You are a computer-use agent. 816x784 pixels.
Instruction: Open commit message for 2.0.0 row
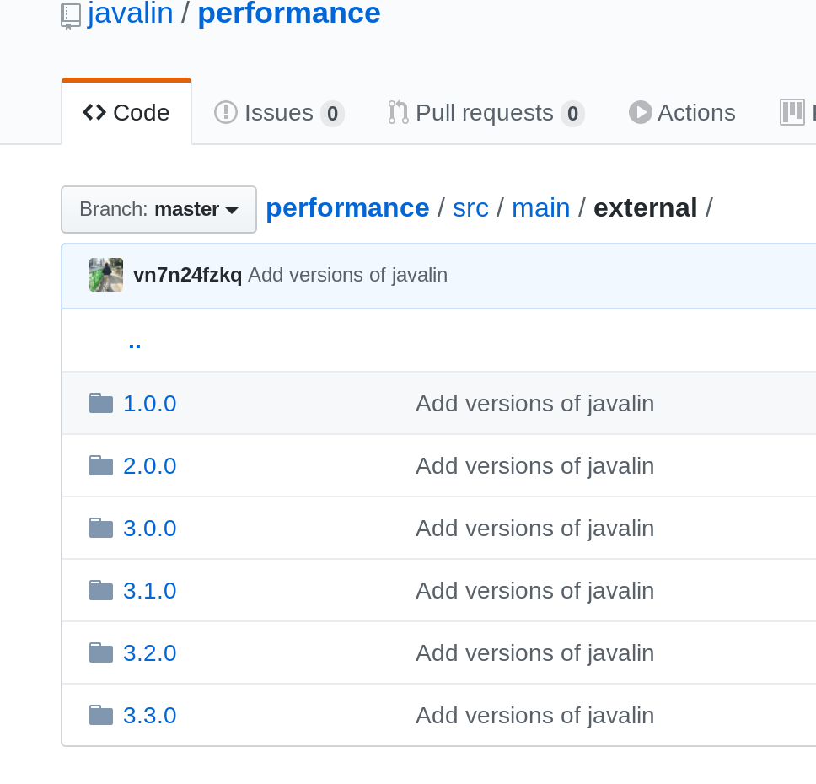tap(535, 466)
